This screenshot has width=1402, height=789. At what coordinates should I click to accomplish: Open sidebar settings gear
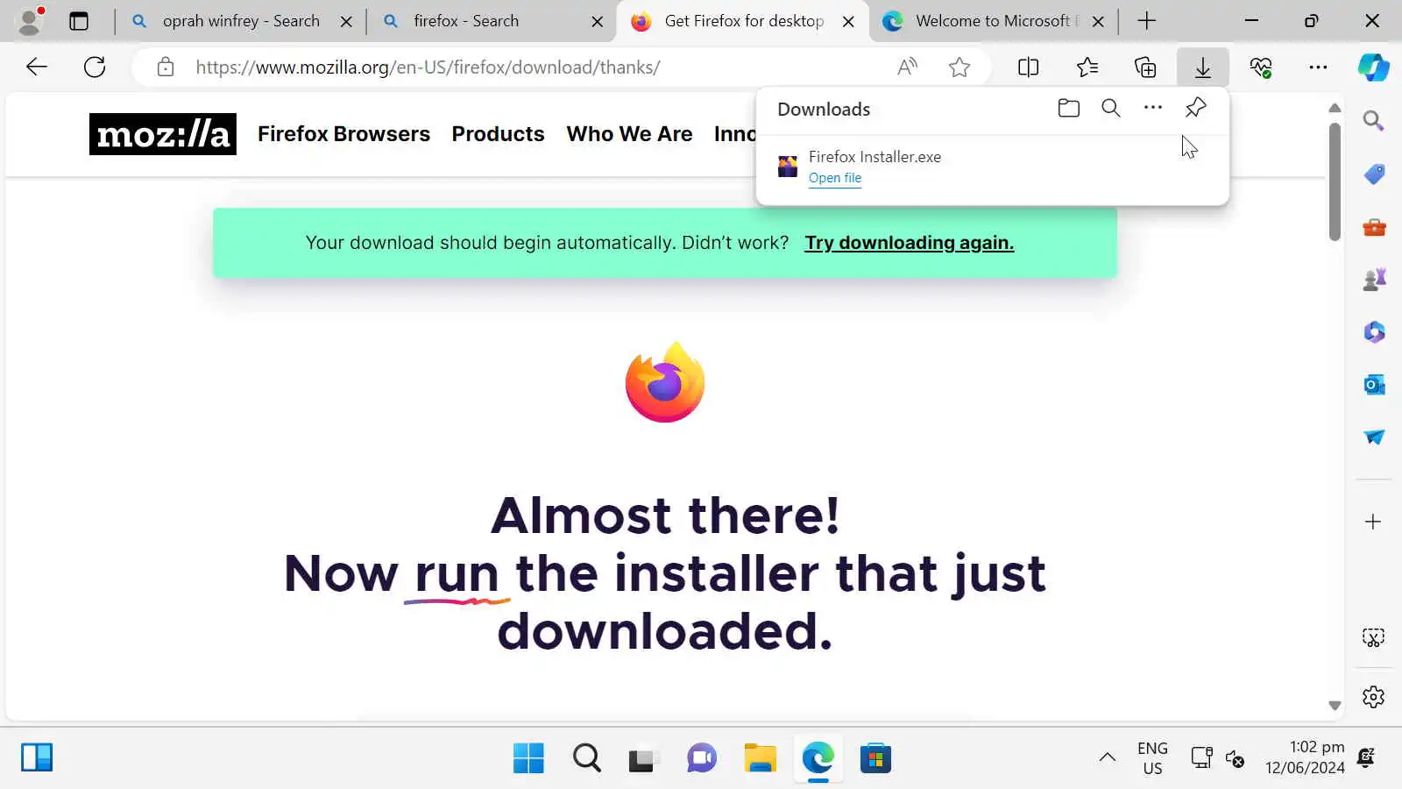point(1373,697)
